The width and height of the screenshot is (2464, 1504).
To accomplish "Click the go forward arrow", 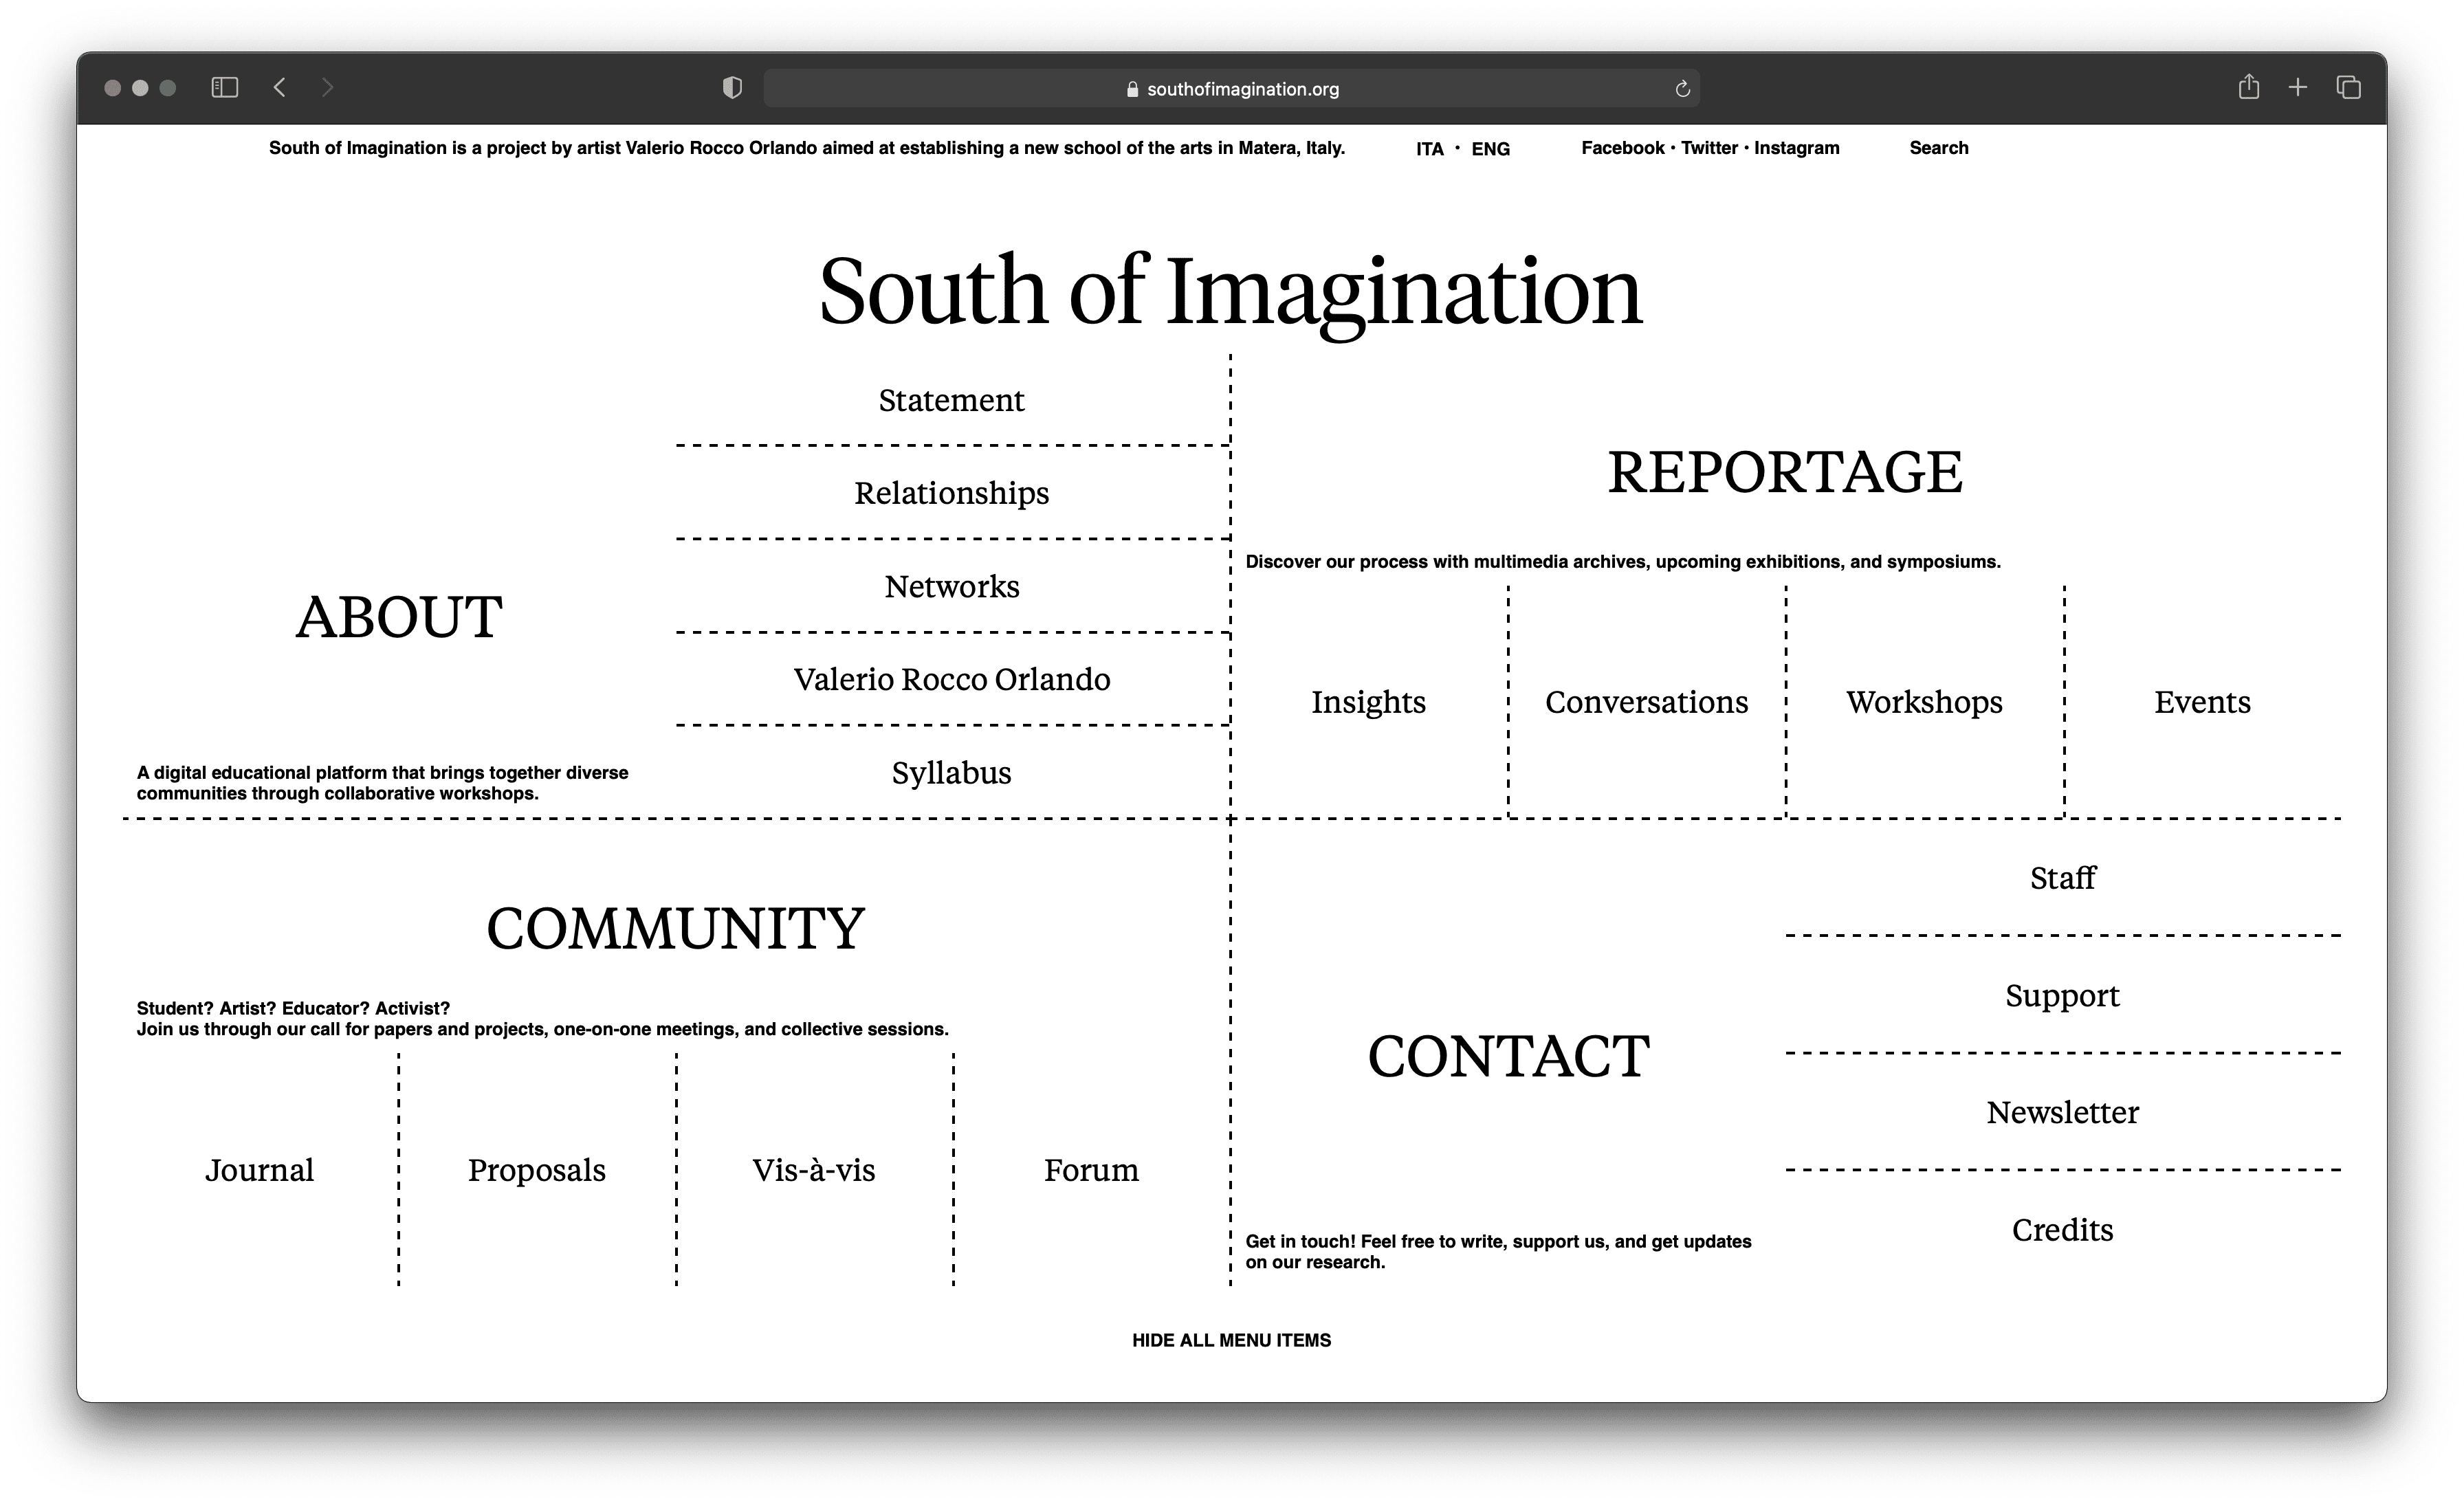I will 327,88.
